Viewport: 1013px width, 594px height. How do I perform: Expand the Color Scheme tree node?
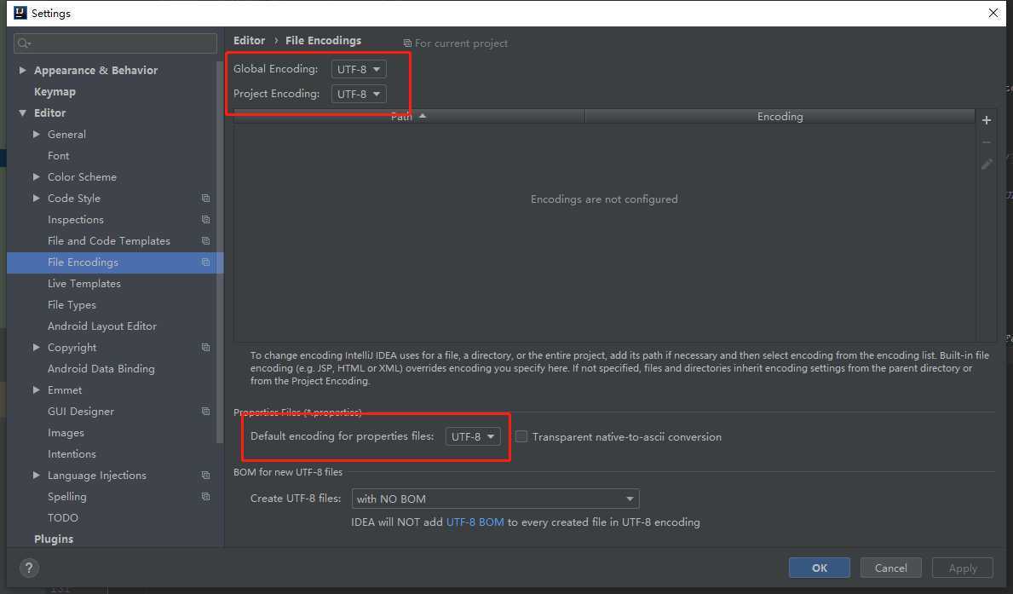tap(36, 177)
